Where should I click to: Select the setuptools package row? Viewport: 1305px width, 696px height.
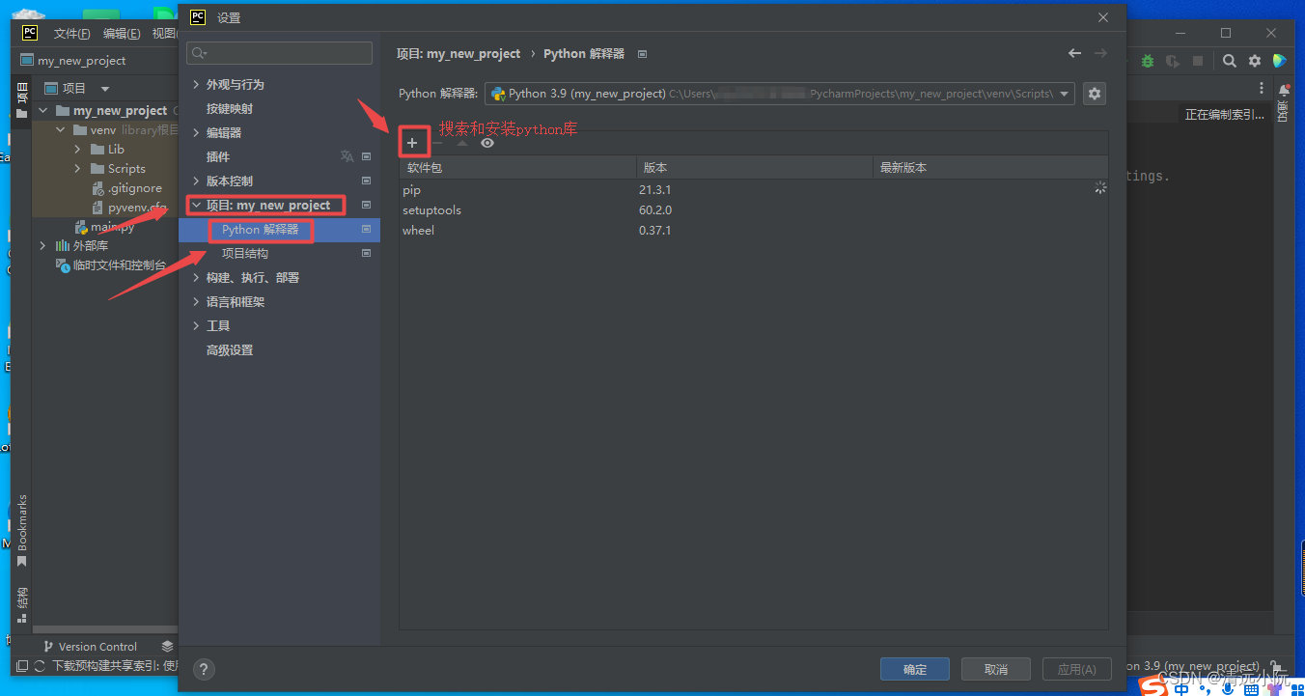coord(754,210)
